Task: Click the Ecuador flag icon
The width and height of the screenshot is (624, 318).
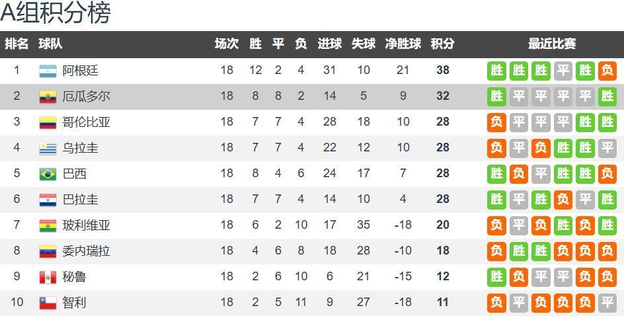Action: pos(48,97)
